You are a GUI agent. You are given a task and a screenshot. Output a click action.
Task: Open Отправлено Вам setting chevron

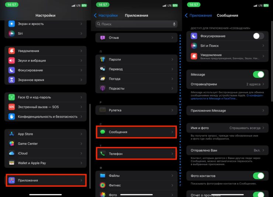pyautogui.click(x=263, y=150)
